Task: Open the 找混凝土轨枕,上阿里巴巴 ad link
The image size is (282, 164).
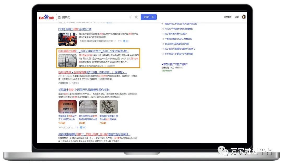Action: pyautogui.click(x=84, y=90)
